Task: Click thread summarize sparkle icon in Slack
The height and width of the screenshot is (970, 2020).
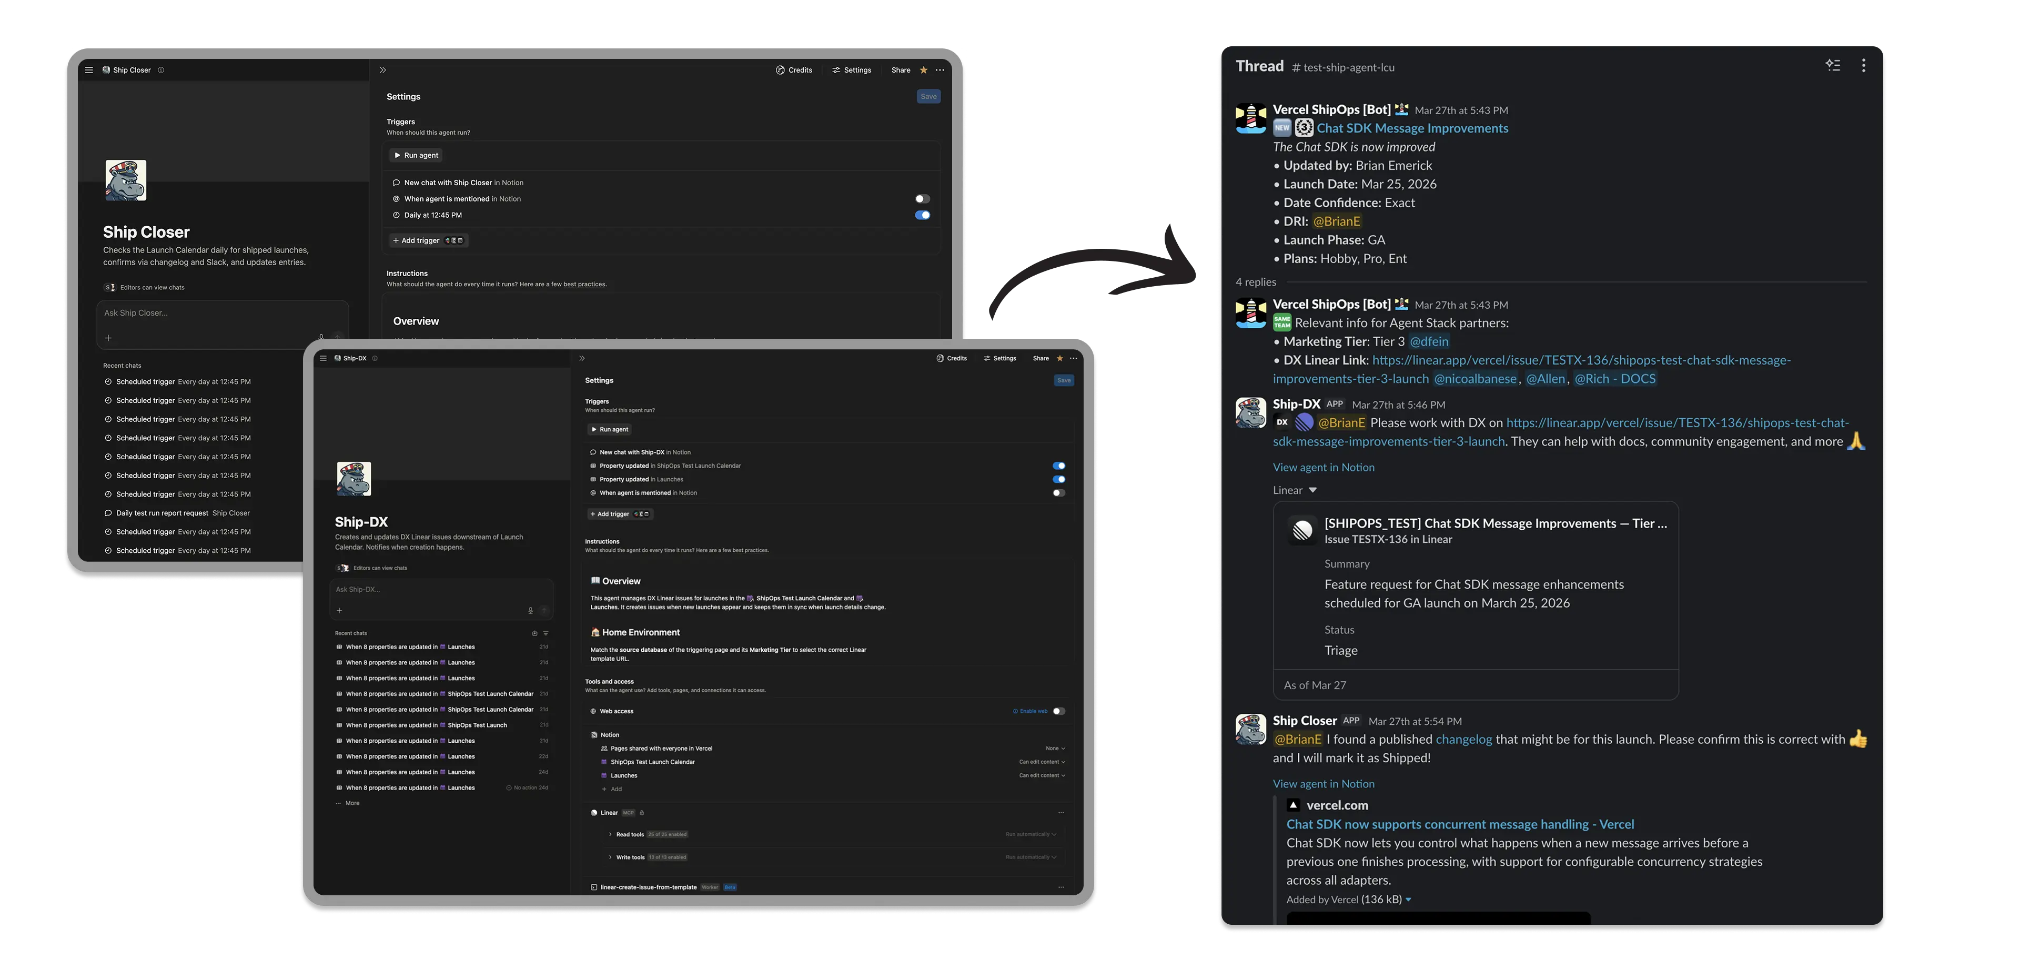Action: coord(1833,65)
